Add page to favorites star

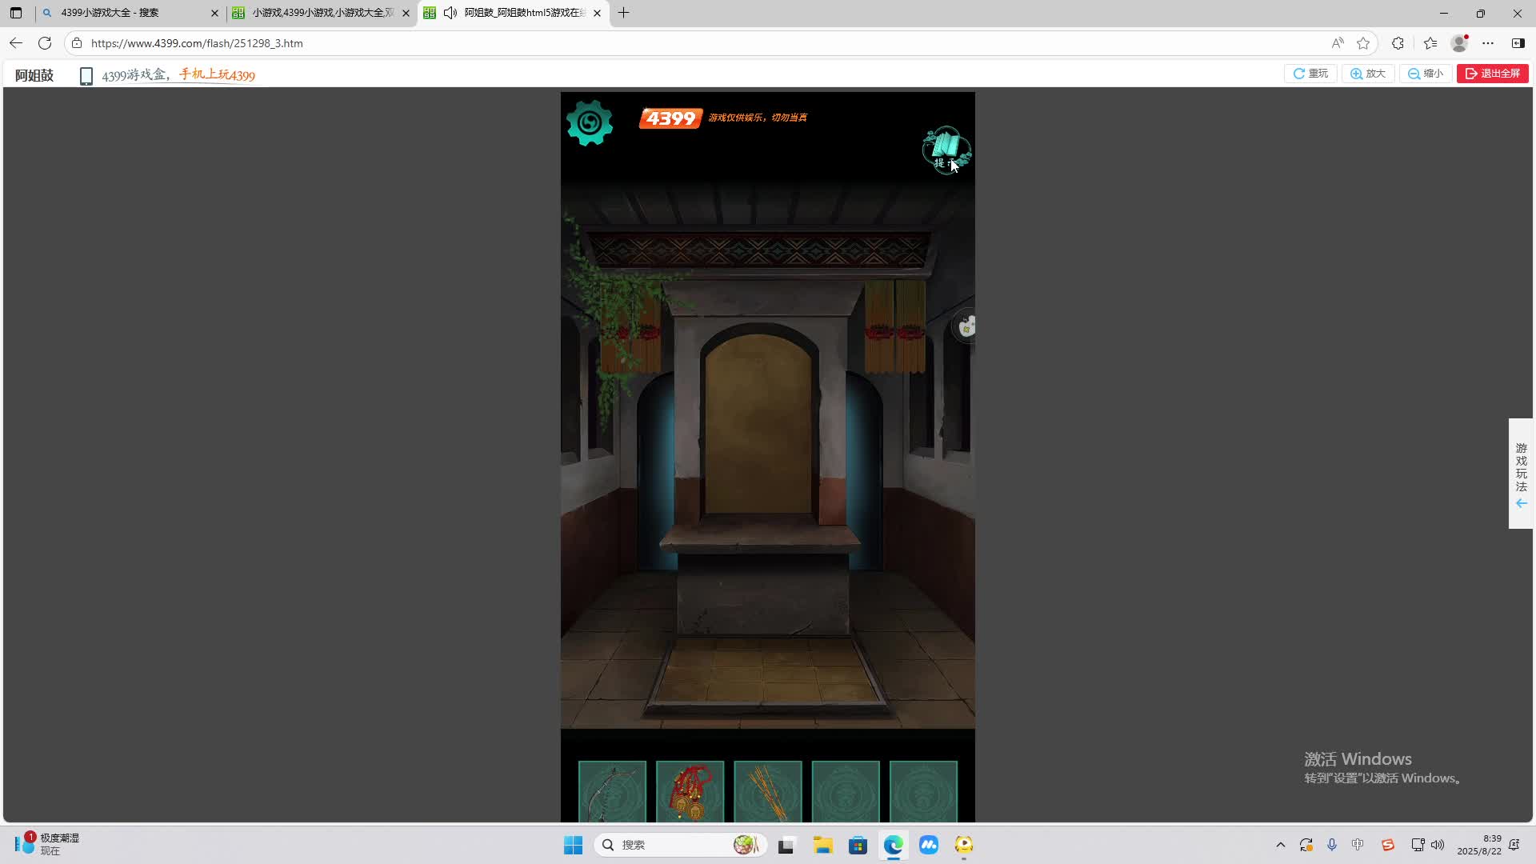(1363, 43)
